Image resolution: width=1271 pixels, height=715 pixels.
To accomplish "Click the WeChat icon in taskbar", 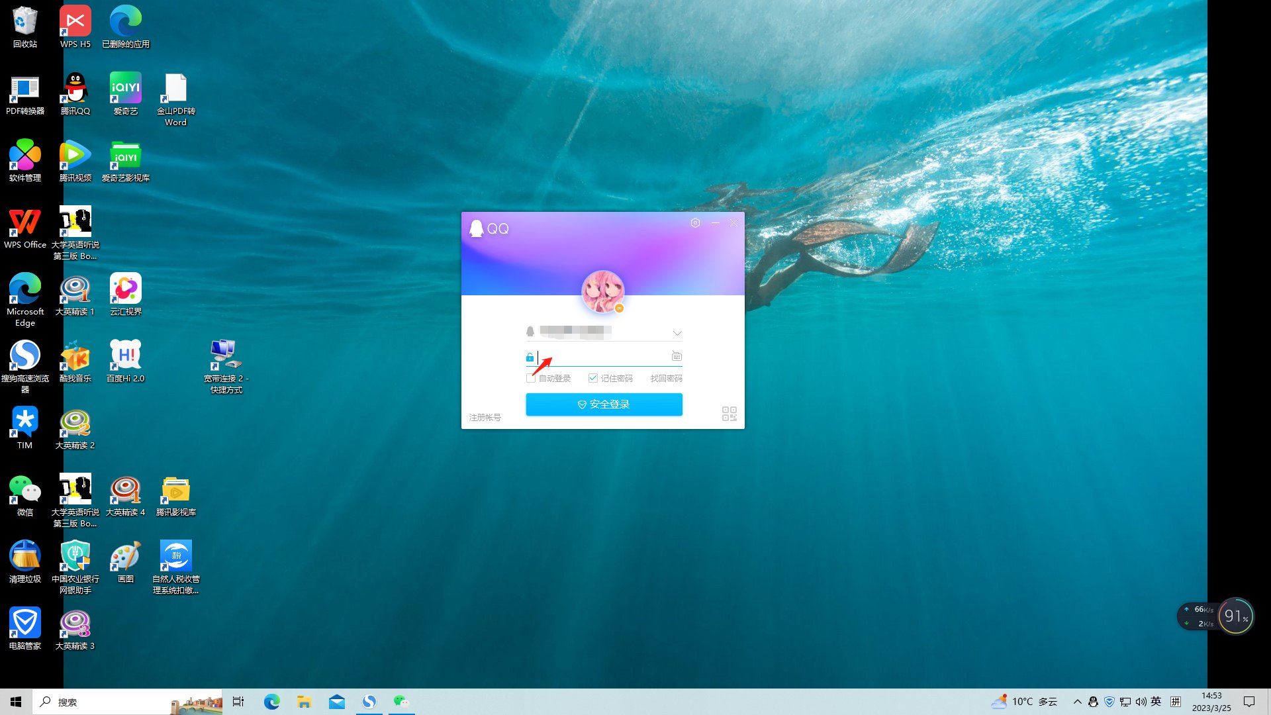I will pyautogui.click(x=401, y=702).
